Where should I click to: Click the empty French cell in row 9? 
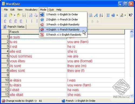point(38,75)
